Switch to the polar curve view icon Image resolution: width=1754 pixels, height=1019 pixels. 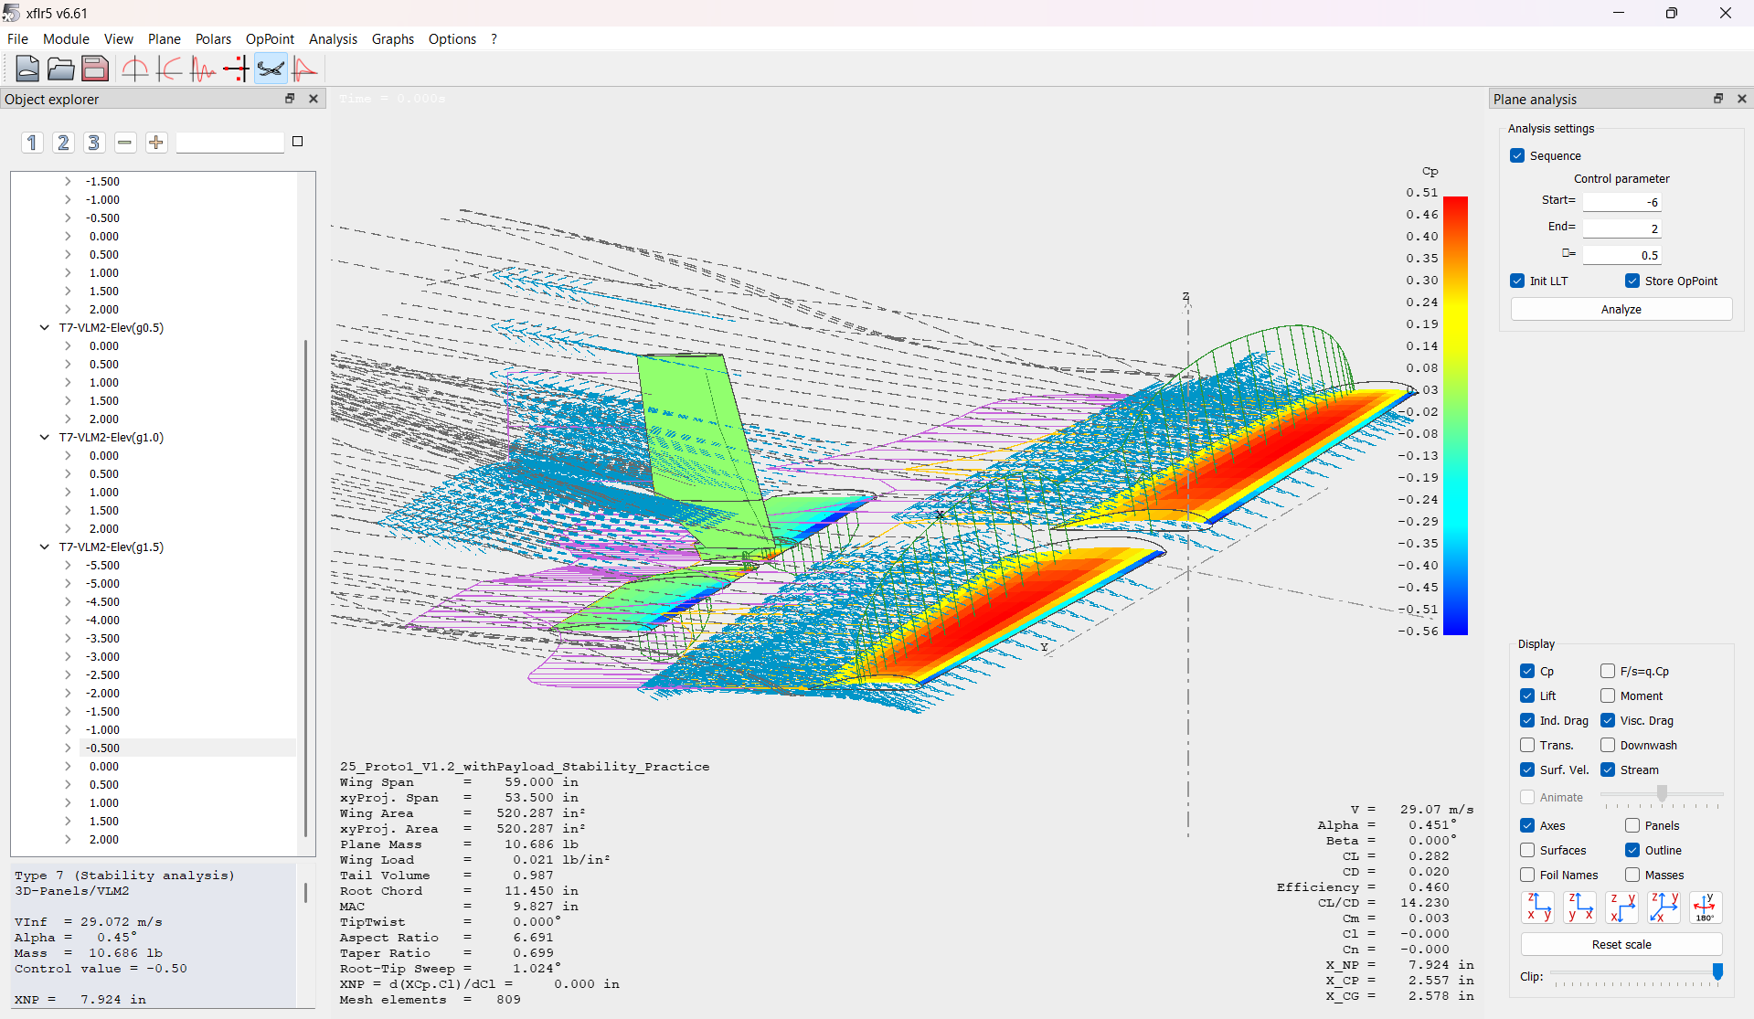tap(168, 69)
